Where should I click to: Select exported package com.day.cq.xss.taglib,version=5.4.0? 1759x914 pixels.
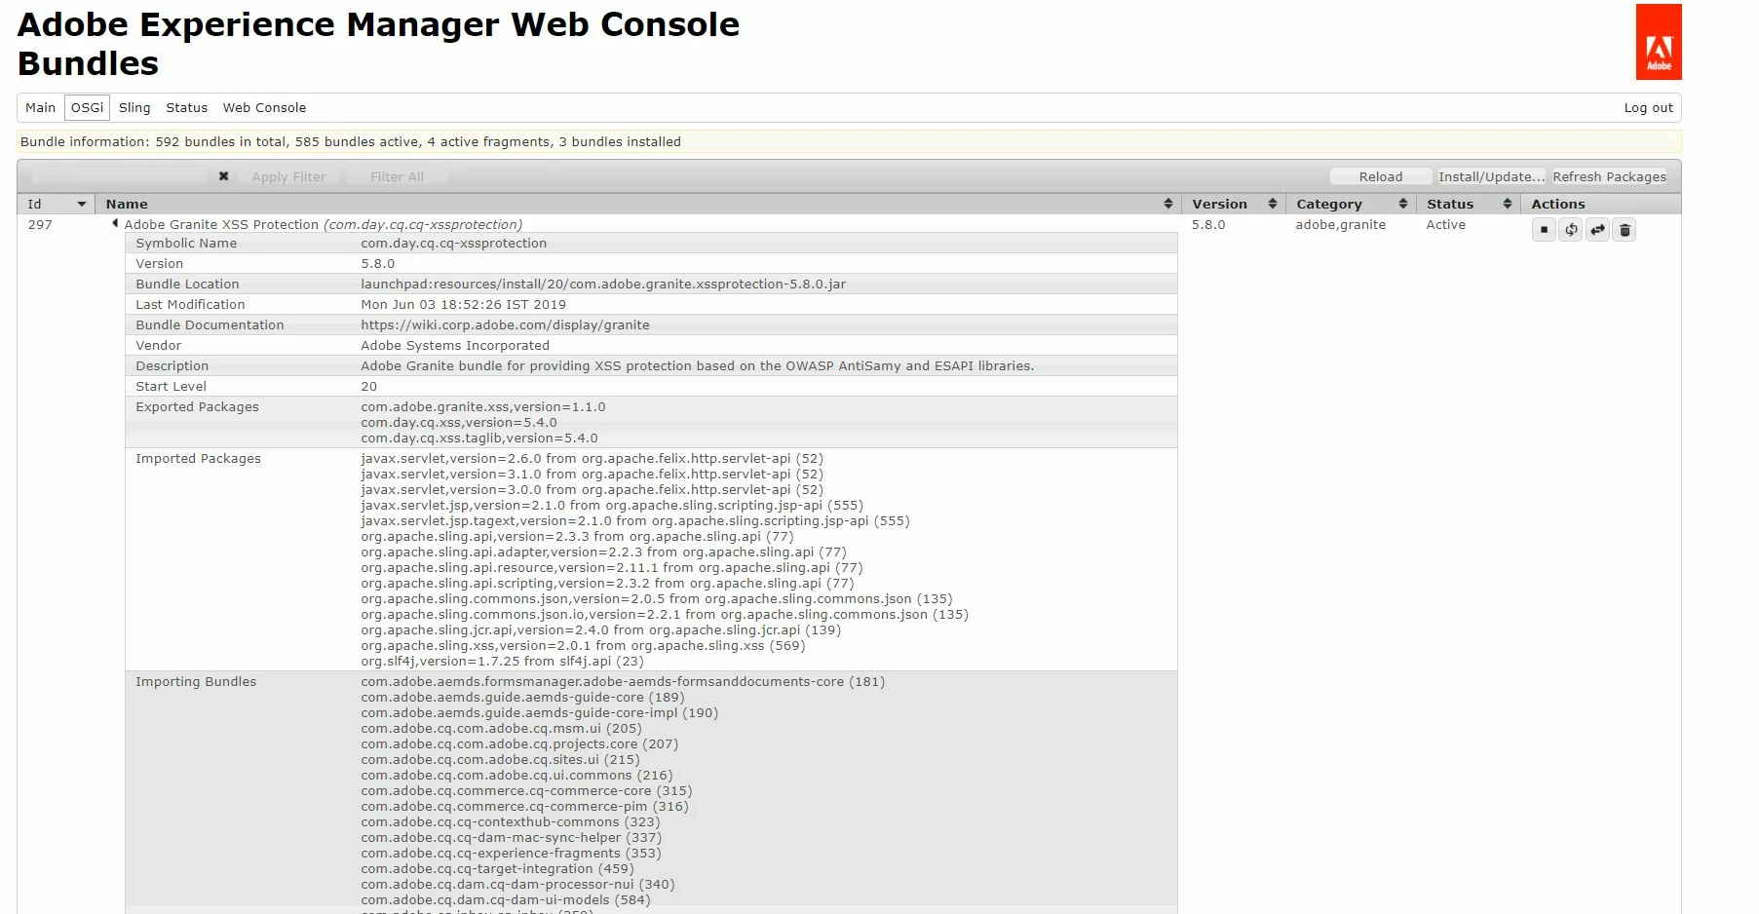click(479, 438)
